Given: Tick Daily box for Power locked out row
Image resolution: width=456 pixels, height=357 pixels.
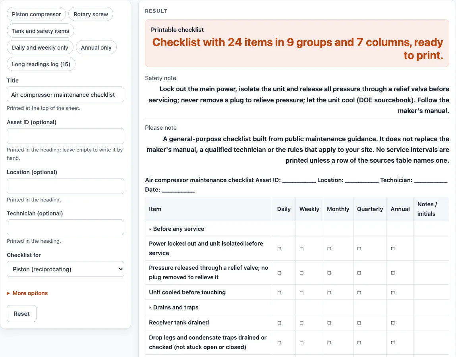Looking at the screenshot, I should [x=279, y=249].
